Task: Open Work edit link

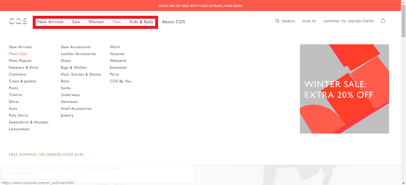Action: pos(115,47)
